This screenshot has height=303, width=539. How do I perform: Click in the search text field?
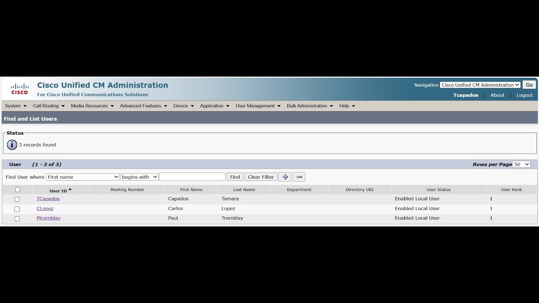pyautogui.click(x=192, y=177)
